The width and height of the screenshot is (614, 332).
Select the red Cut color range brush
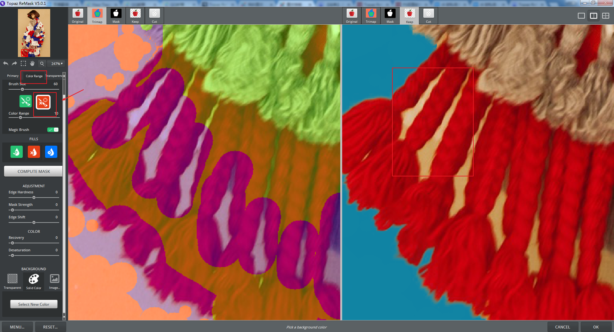43,102
